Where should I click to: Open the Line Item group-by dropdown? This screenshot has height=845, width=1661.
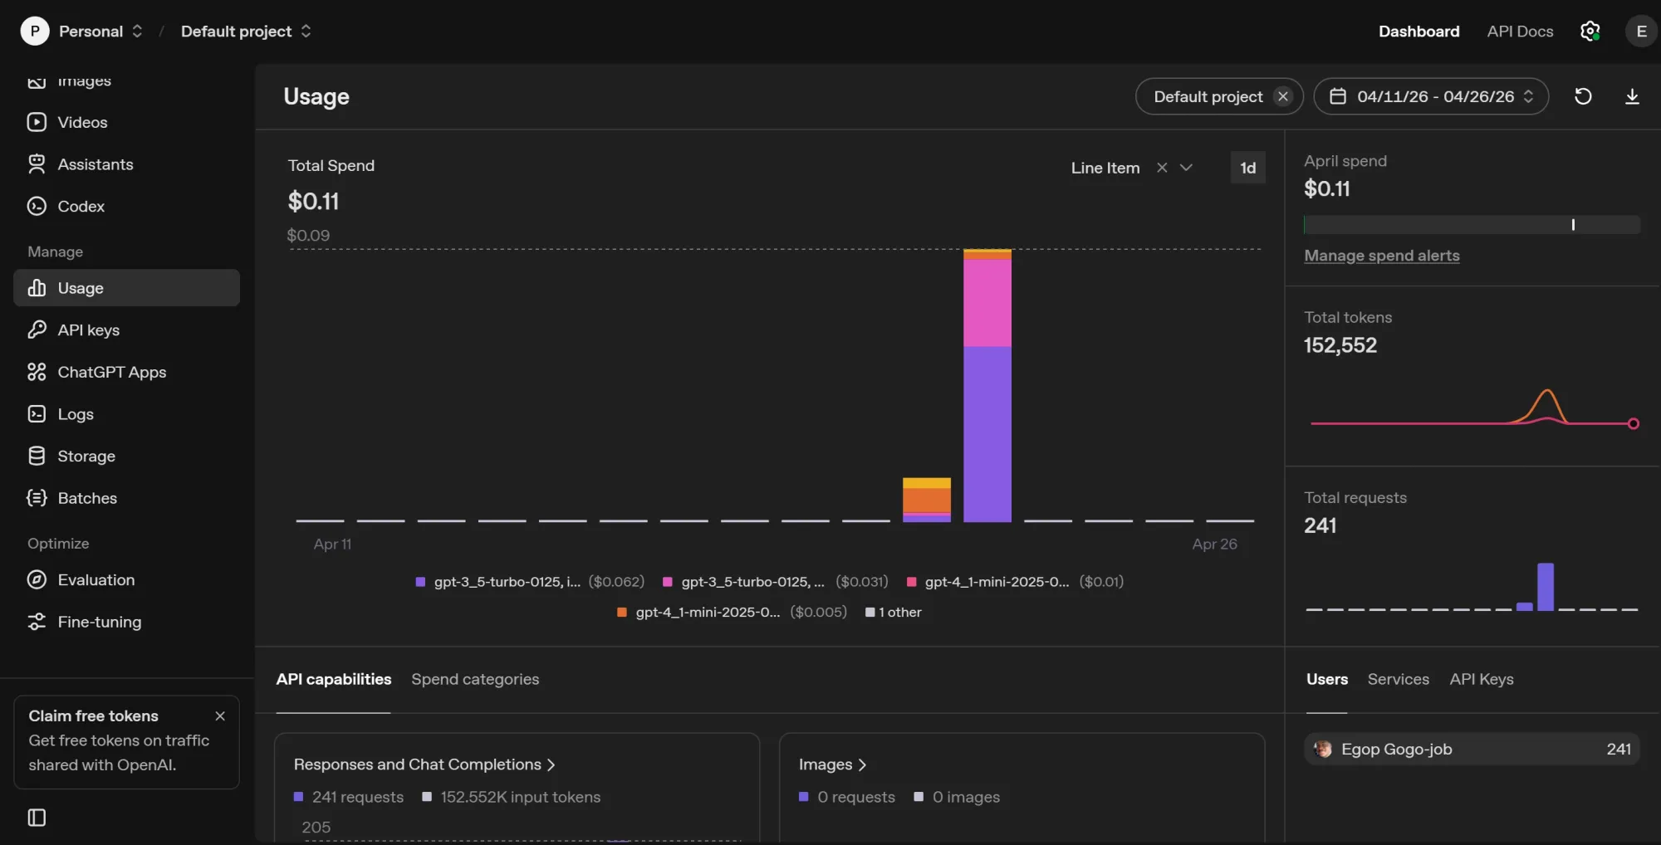pos(1186,168)
